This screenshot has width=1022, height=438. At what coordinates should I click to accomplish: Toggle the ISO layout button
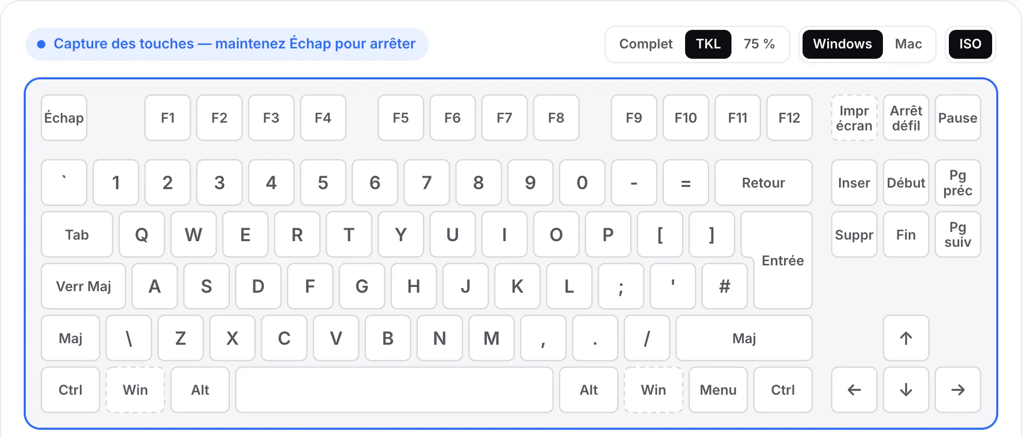coord(970,44)
